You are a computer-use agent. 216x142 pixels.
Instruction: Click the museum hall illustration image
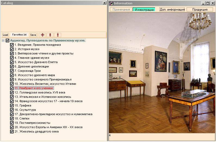point(162,73)
